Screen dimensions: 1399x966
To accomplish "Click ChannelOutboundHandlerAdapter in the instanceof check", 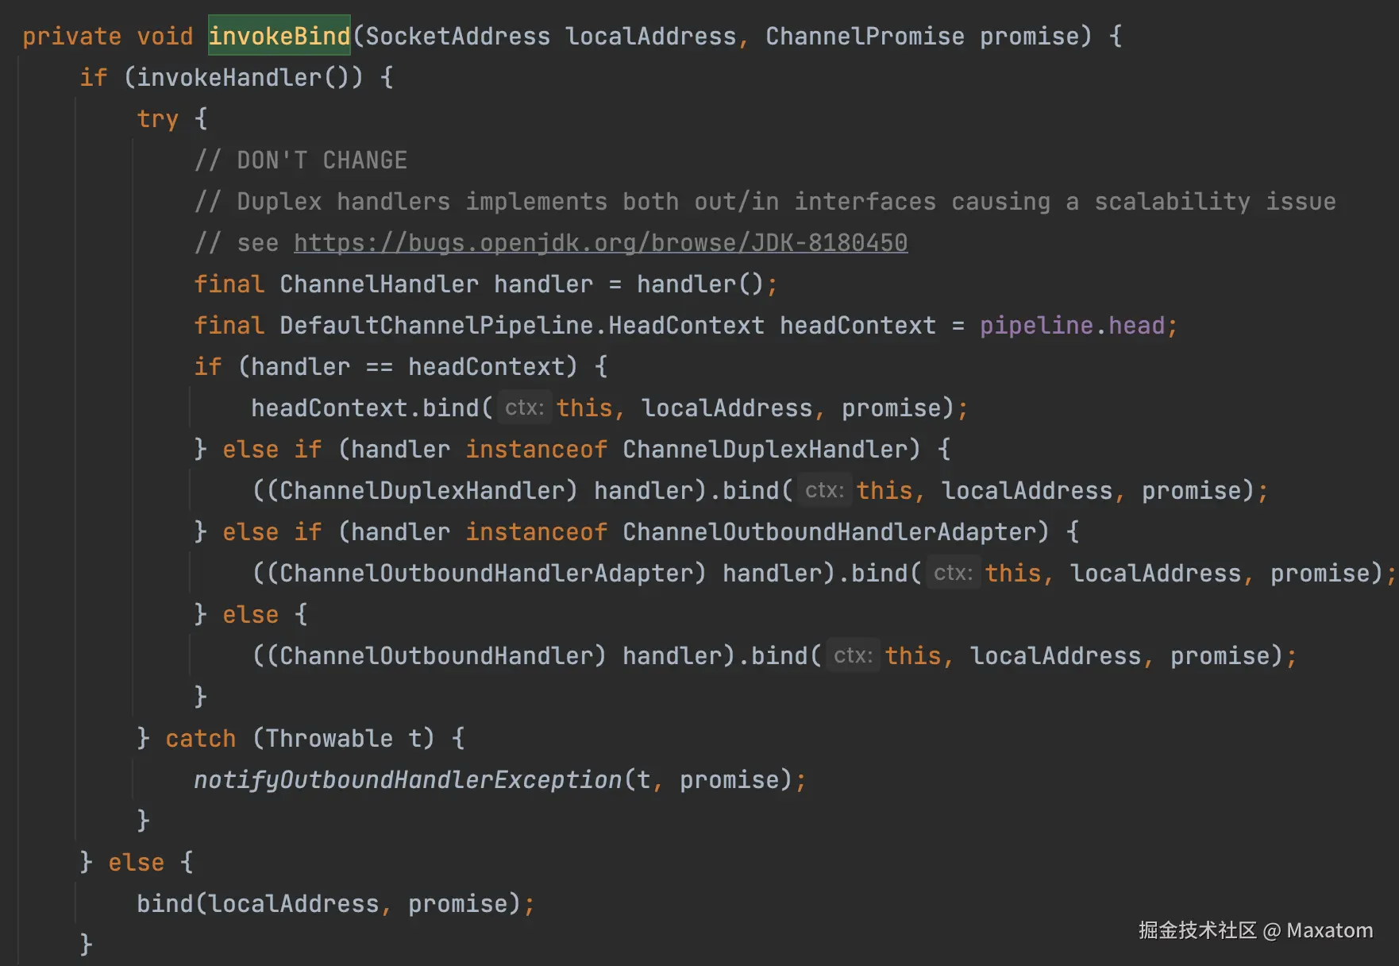I will click(829, 532).
